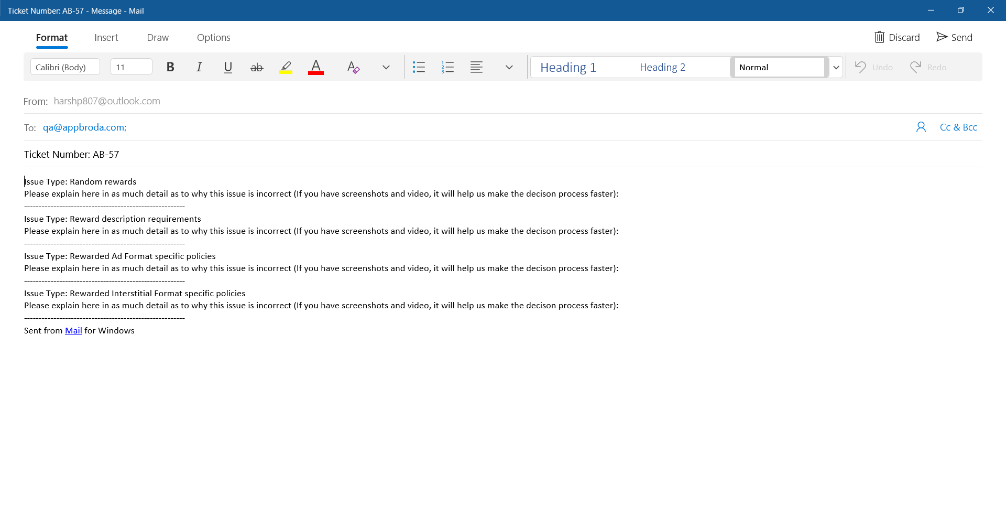Expand paragraph formatting options chevron
Viewport: 1006px width, 529px height.
(509, 67)
